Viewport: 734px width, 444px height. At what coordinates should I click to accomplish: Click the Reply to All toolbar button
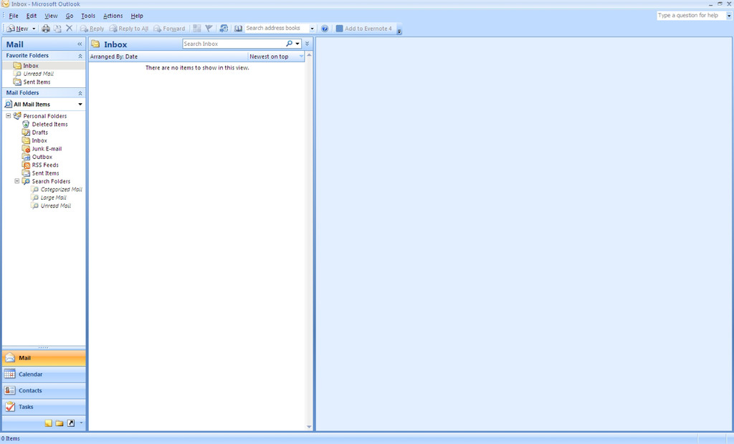[x=129, y=29]
